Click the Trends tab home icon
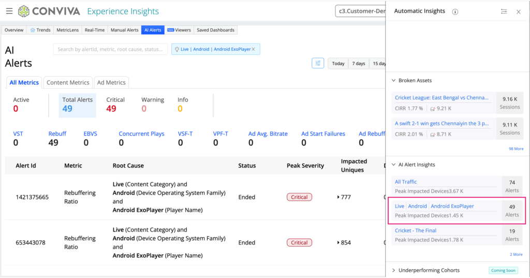 coord(33,30)
